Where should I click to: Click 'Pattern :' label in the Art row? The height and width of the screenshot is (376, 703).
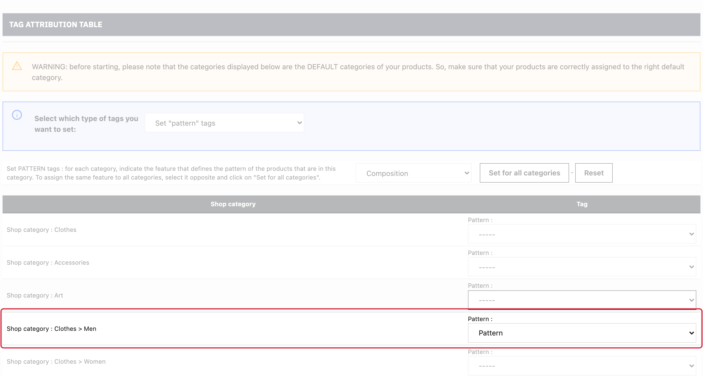pos(480,286)
